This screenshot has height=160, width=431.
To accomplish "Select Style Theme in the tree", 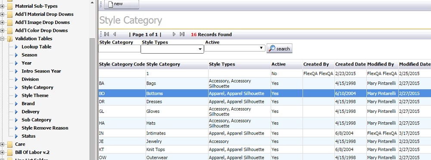I will point(35,96).
